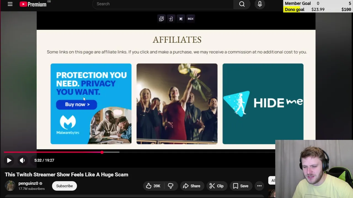Click the Malwarebytes logo in banner
This screenshot has width=353, height=198.
click(x=68, y=125)
